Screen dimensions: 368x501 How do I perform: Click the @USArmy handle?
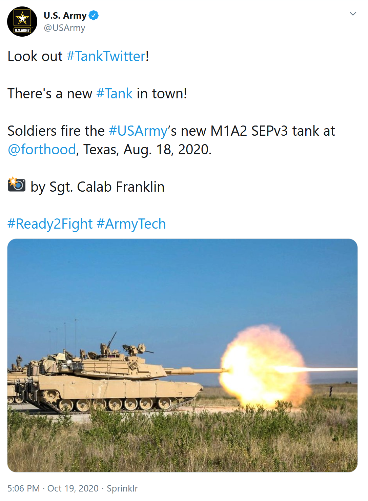[x=64, y=28]
